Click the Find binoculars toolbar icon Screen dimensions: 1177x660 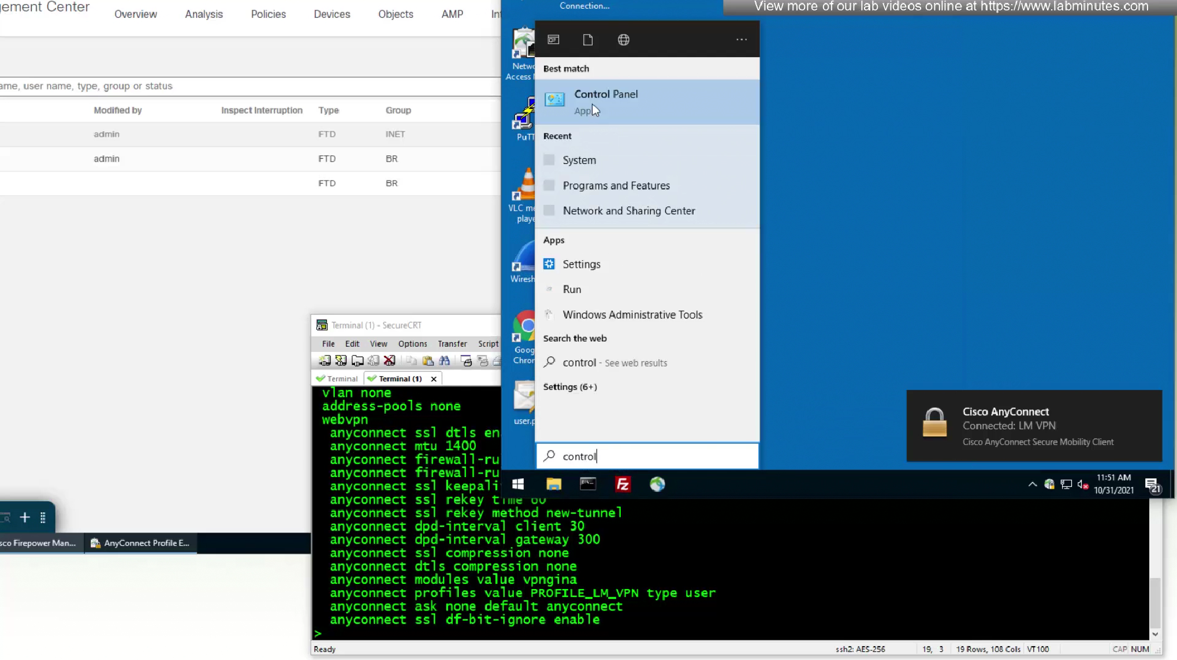[444, 361]
